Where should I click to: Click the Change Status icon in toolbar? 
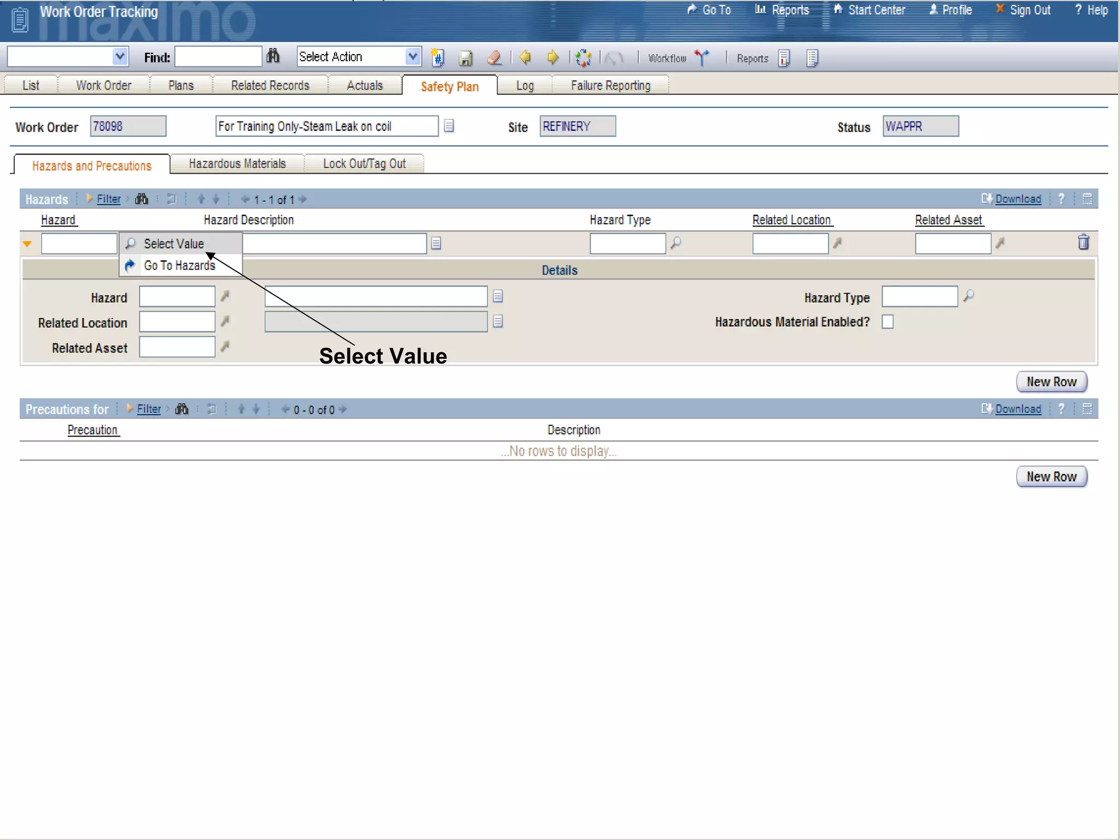pyautogui.click(x=584, y=58)
